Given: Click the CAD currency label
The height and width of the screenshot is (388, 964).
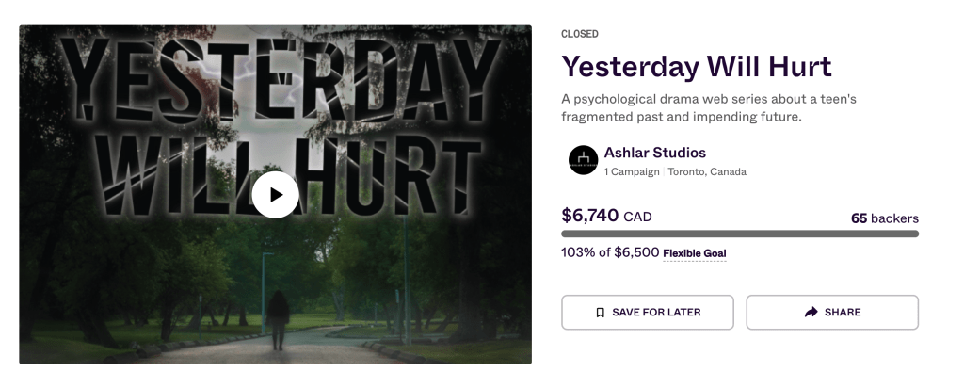Looking at the screenshot, I should pyautogui.click(x=637, y=217).
